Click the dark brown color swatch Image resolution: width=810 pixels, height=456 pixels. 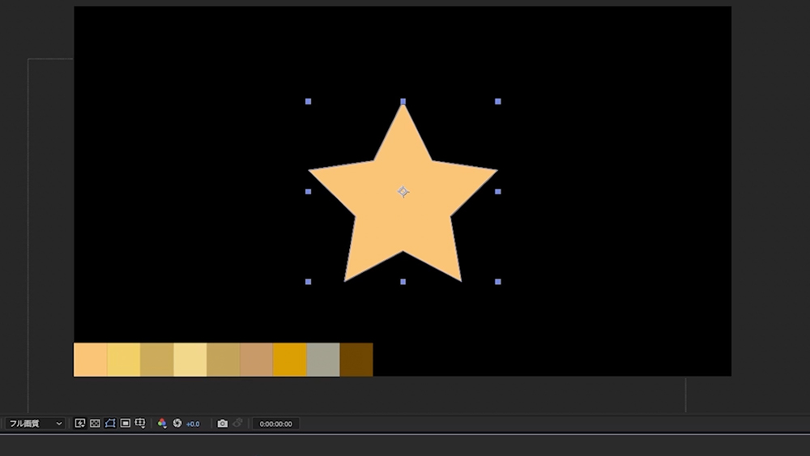(356, 360)
